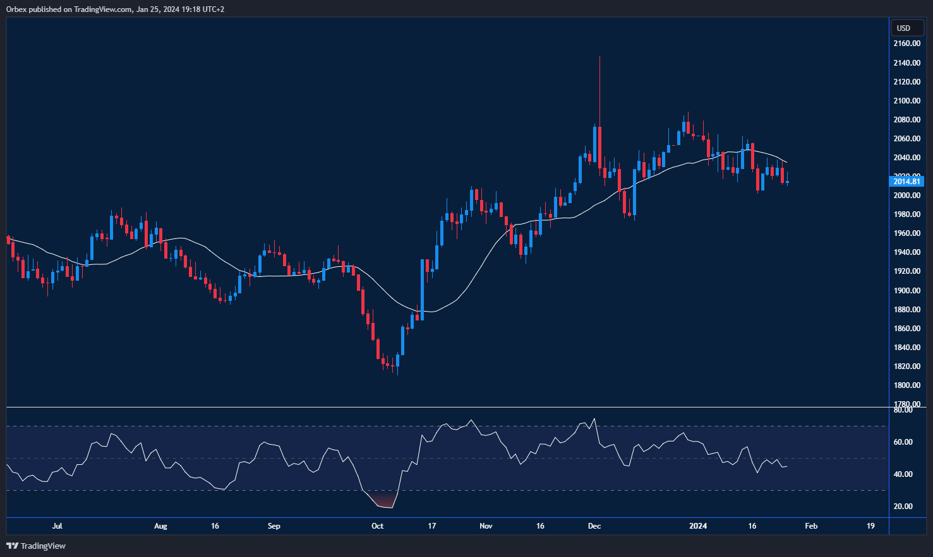Screen dimensions: 933x557
Task: Jump to the Oct time axis label
Action: 377,526
